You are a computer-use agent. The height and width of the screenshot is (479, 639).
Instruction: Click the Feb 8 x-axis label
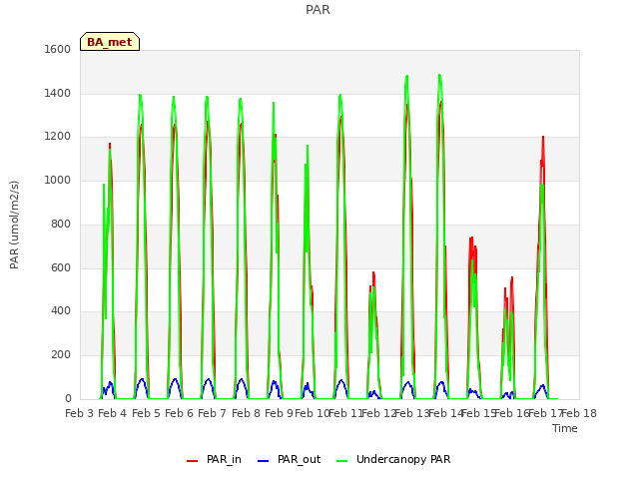click(246, 413)
